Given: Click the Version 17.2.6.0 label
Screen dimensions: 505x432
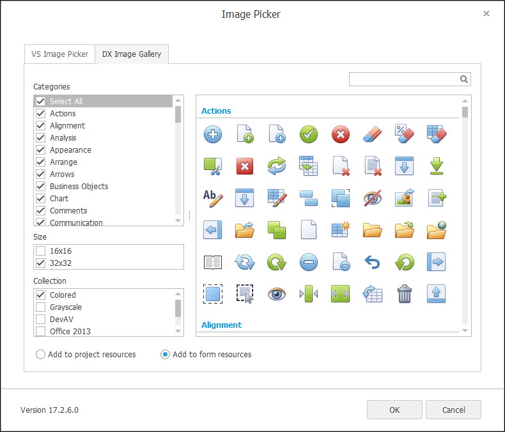Looking at the screenshot, I should coord(50,410).
